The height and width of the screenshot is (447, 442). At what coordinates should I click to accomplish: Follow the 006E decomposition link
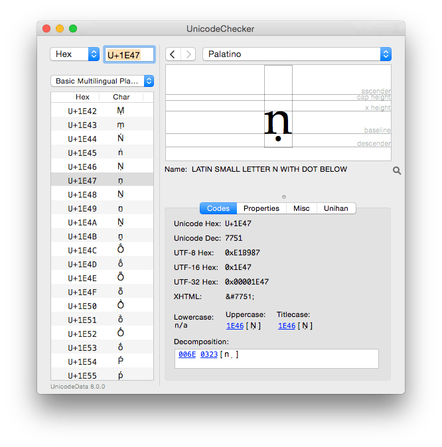pyautogui.click(x=186, y=354)
